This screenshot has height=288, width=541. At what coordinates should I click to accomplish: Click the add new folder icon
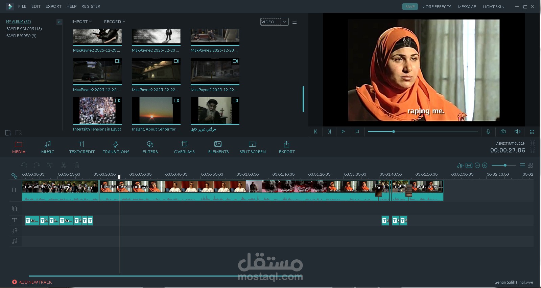pyautogui.click(x=8, y=133)
